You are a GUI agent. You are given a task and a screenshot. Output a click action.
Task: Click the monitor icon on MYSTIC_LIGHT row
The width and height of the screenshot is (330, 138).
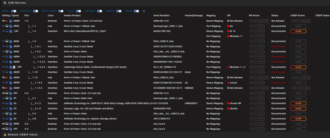coord(7,31)
